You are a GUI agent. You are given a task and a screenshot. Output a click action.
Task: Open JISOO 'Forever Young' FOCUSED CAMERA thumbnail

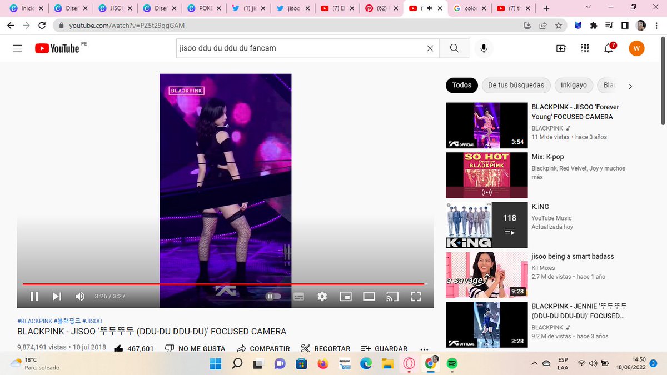(x=486, y=125)
